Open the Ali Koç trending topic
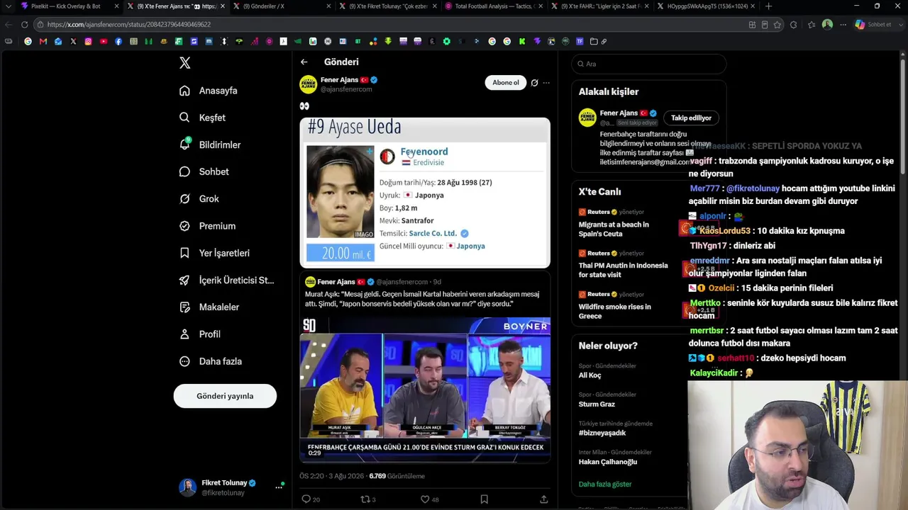 [589, 375]
